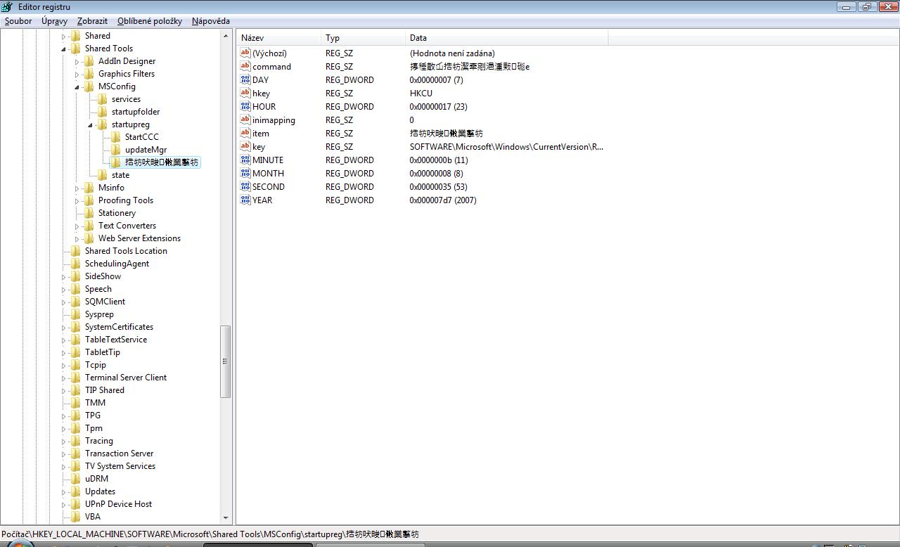
Task: Sort values by Název column header
Action: [x=279, y=38]
